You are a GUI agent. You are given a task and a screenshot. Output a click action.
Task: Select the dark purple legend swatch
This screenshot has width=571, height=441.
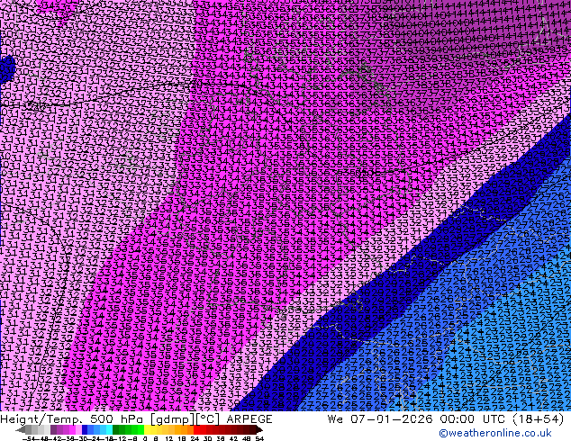click(53, 429)
